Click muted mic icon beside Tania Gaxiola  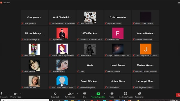point(22,72)
